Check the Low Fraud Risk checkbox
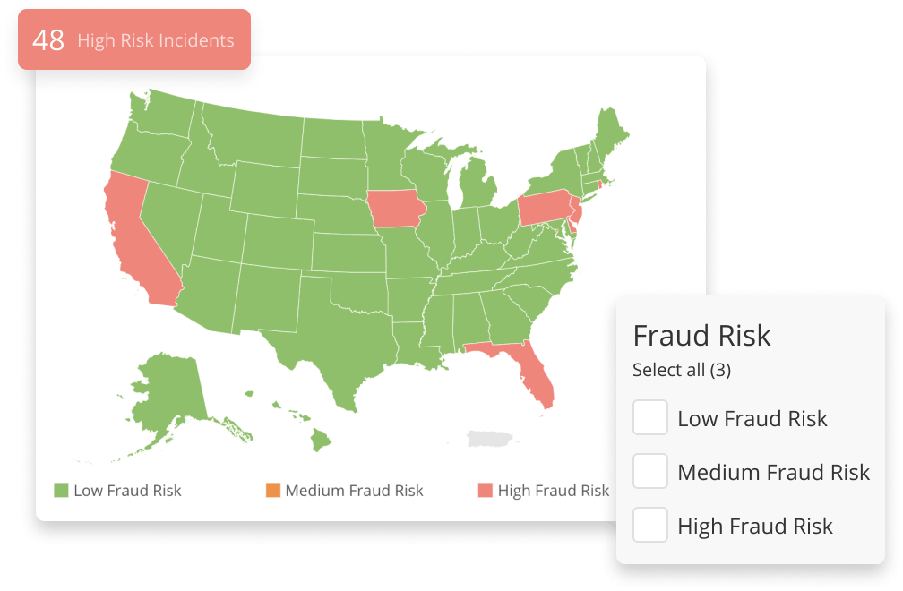 650,417
